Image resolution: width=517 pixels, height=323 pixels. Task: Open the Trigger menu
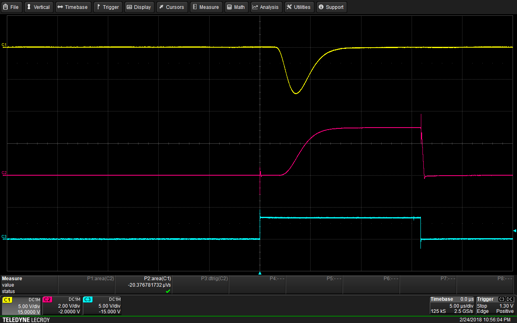point(107,7)
